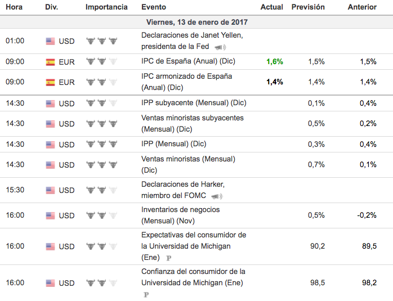The height and width of the screenshot is (301, 393).
Task: Open Confianza del consumidor de Michigan event
Action: 193,277
